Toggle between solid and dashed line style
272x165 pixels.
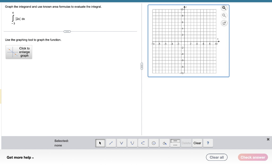point(175,143)
